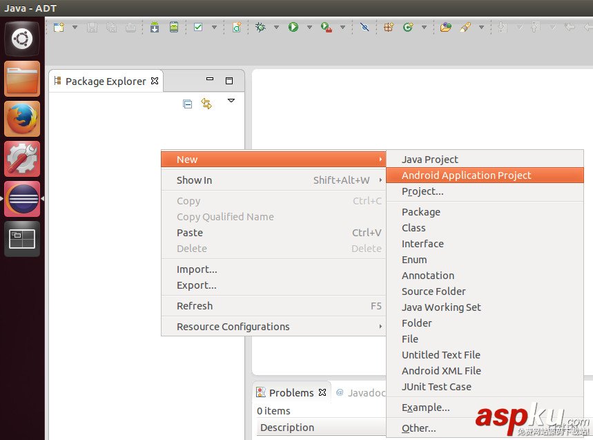Click the Save All toolbar icon
The height and width of the screenshot is (440, 593).
pyautogui.click(x=111, y=27)
